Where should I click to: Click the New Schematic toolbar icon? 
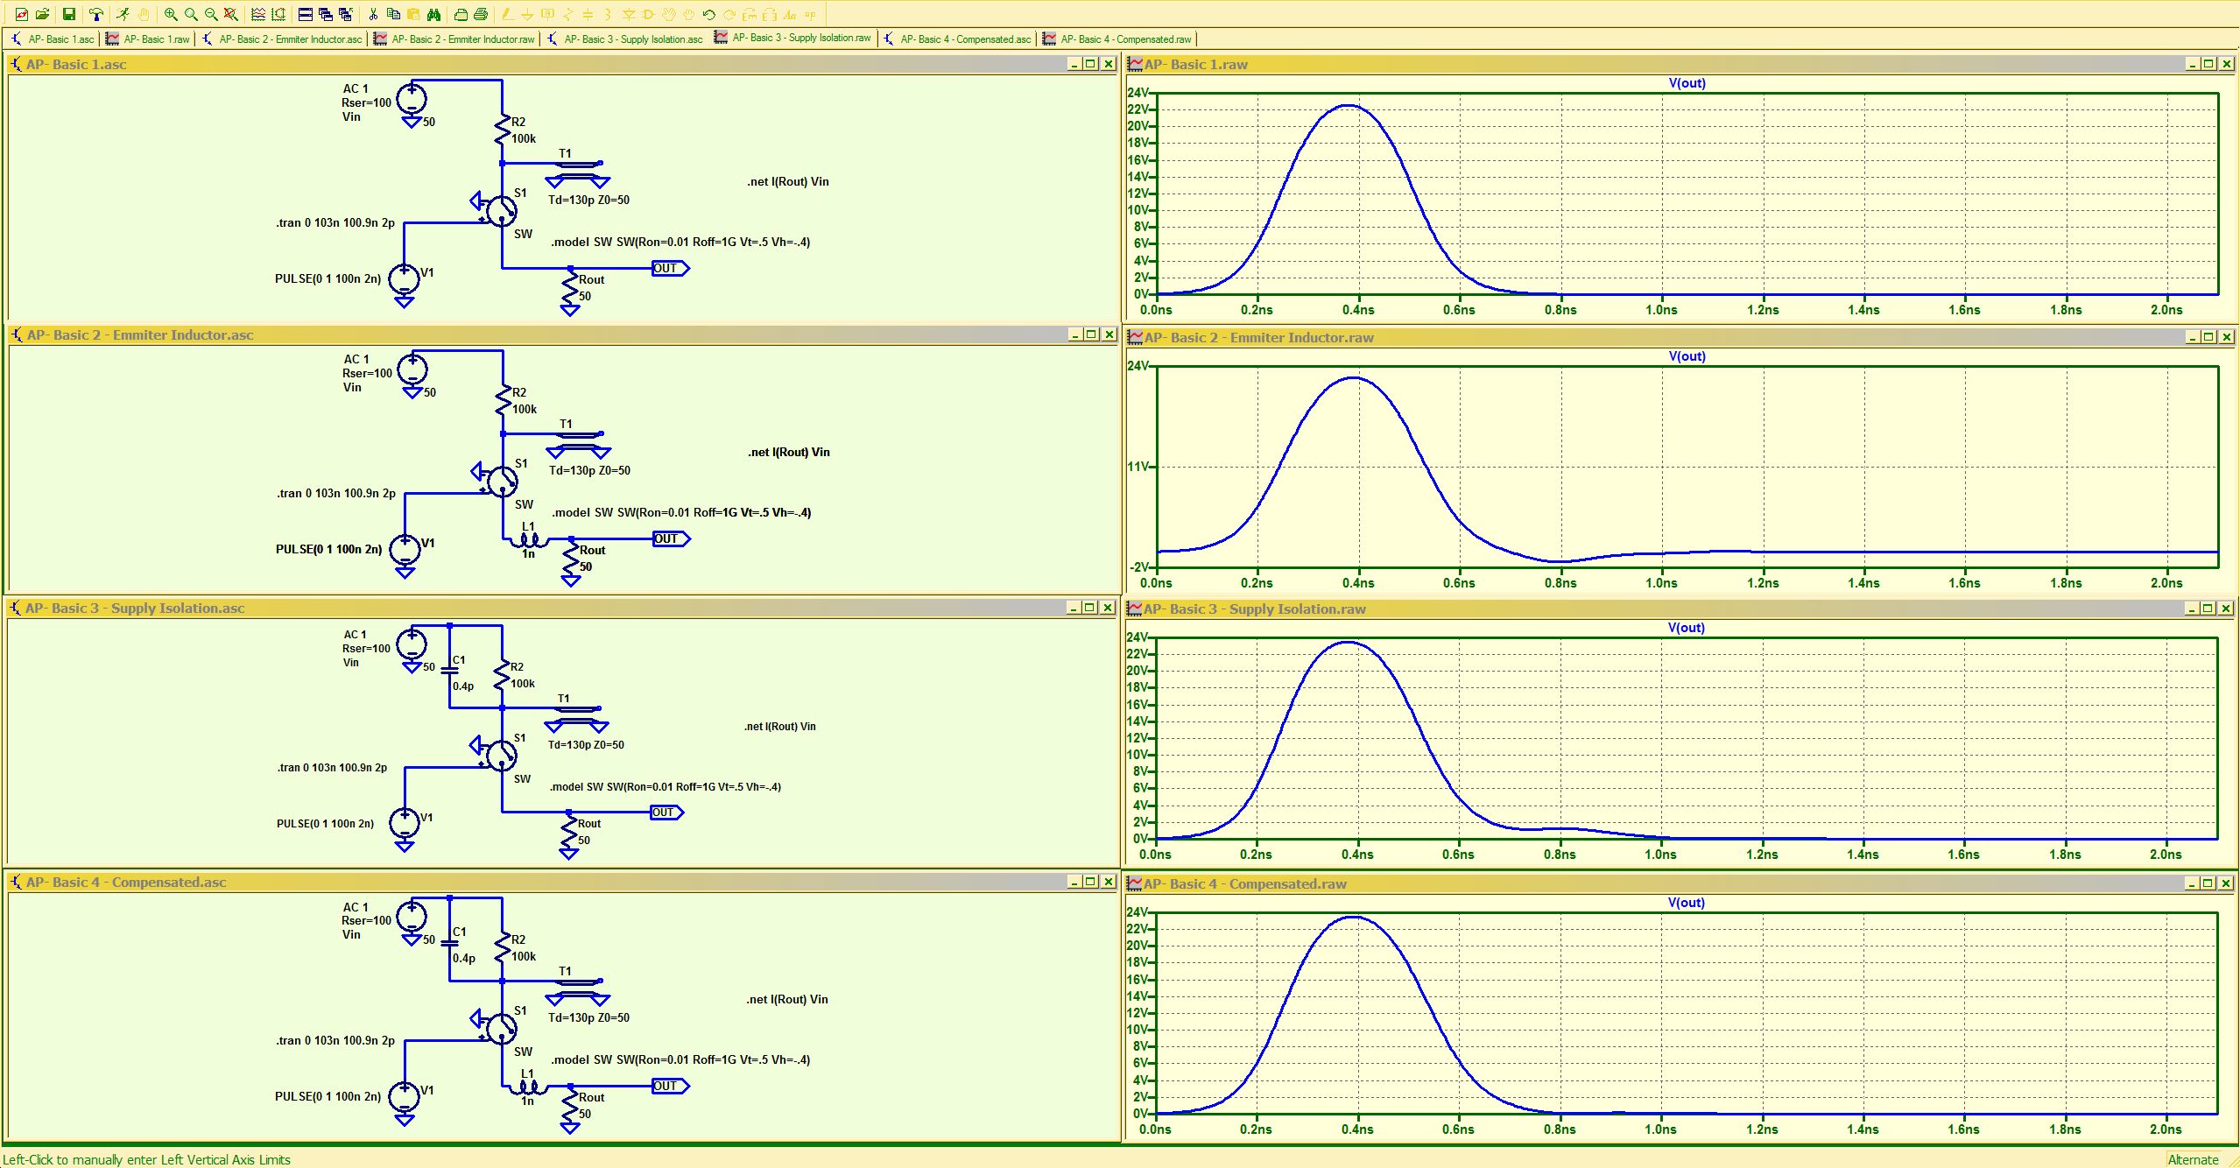click(x=22, y=14)
